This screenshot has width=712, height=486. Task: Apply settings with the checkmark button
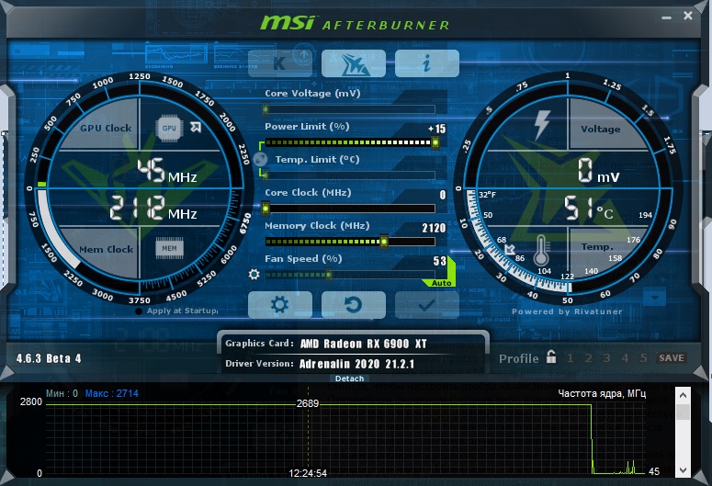point(427,305)
